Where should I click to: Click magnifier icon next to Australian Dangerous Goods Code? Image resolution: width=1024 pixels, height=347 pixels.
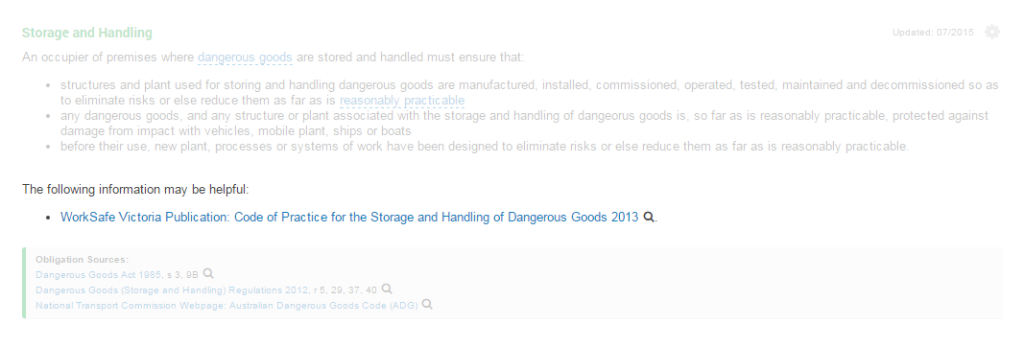[x=427, y=304]
